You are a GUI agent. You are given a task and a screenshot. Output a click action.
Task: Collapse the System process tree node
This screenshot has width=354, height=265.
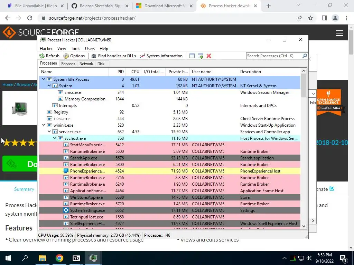49,86
